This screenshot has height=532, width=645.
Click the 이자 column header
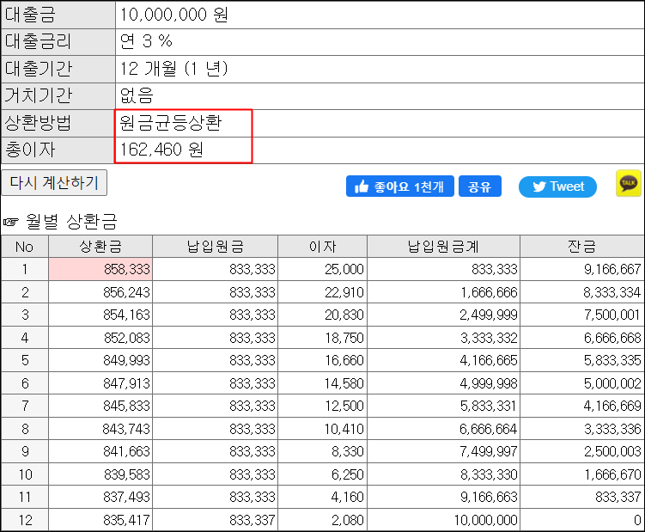(323, 247)
